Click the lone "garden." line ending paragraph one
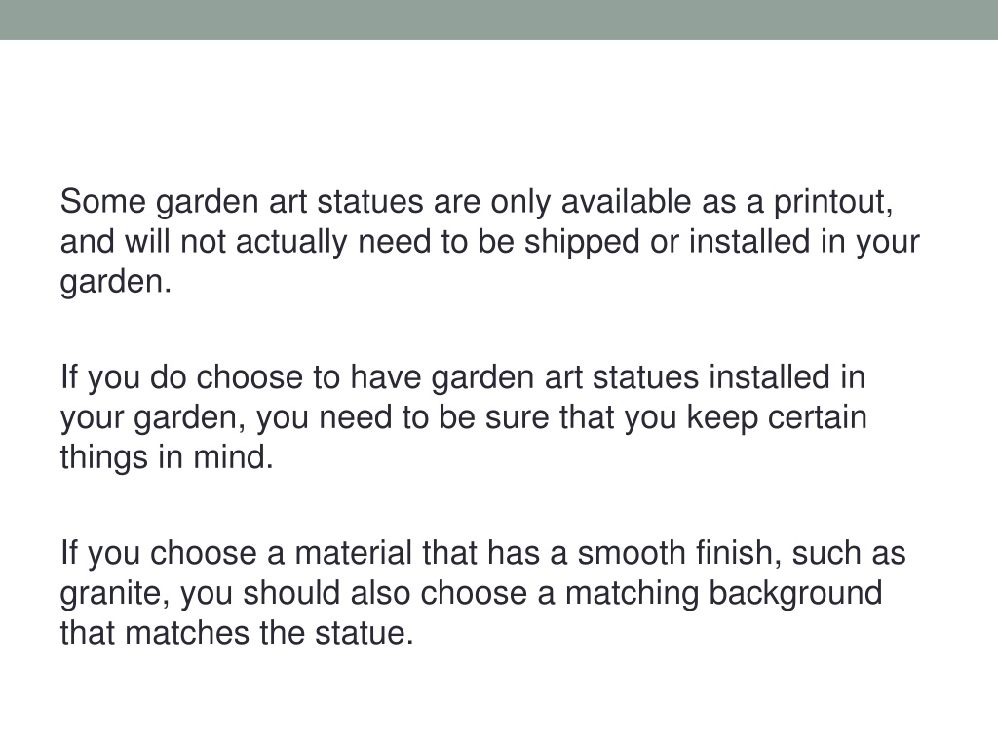998x749 pixels. (x=116, y=282)
